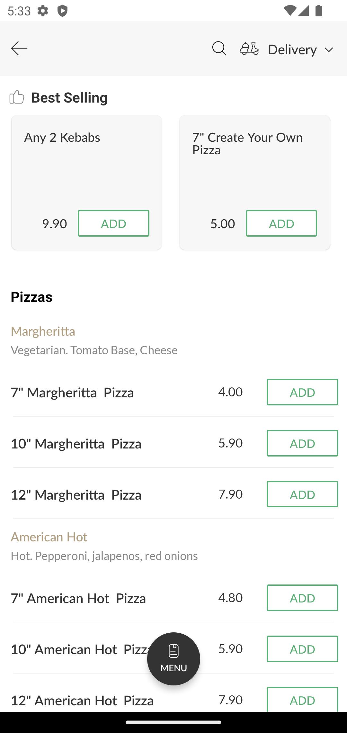This screenshot has height=733, width=347.
Task: Tap the battery icon in status bar
Action: pyautogui.click(x=319, y=11)
